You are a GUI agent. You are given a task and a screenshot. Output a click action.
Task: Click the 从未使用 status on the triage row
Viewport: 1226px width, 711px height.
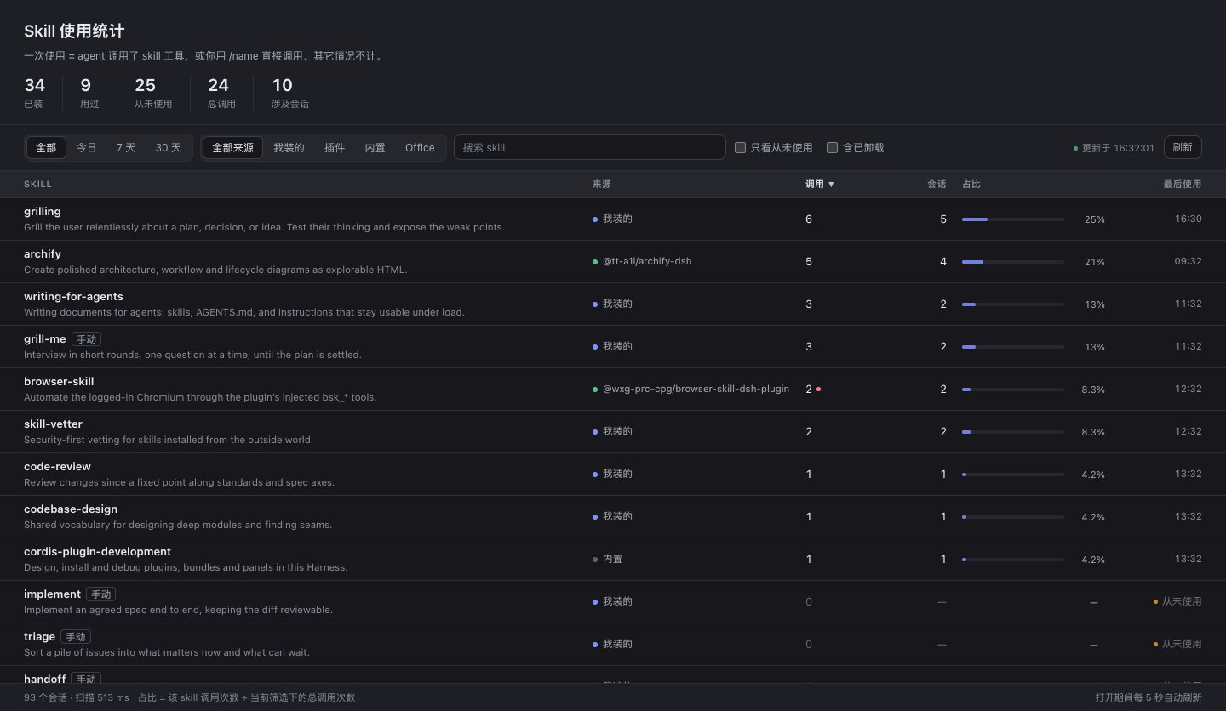tap(1177, 644)
